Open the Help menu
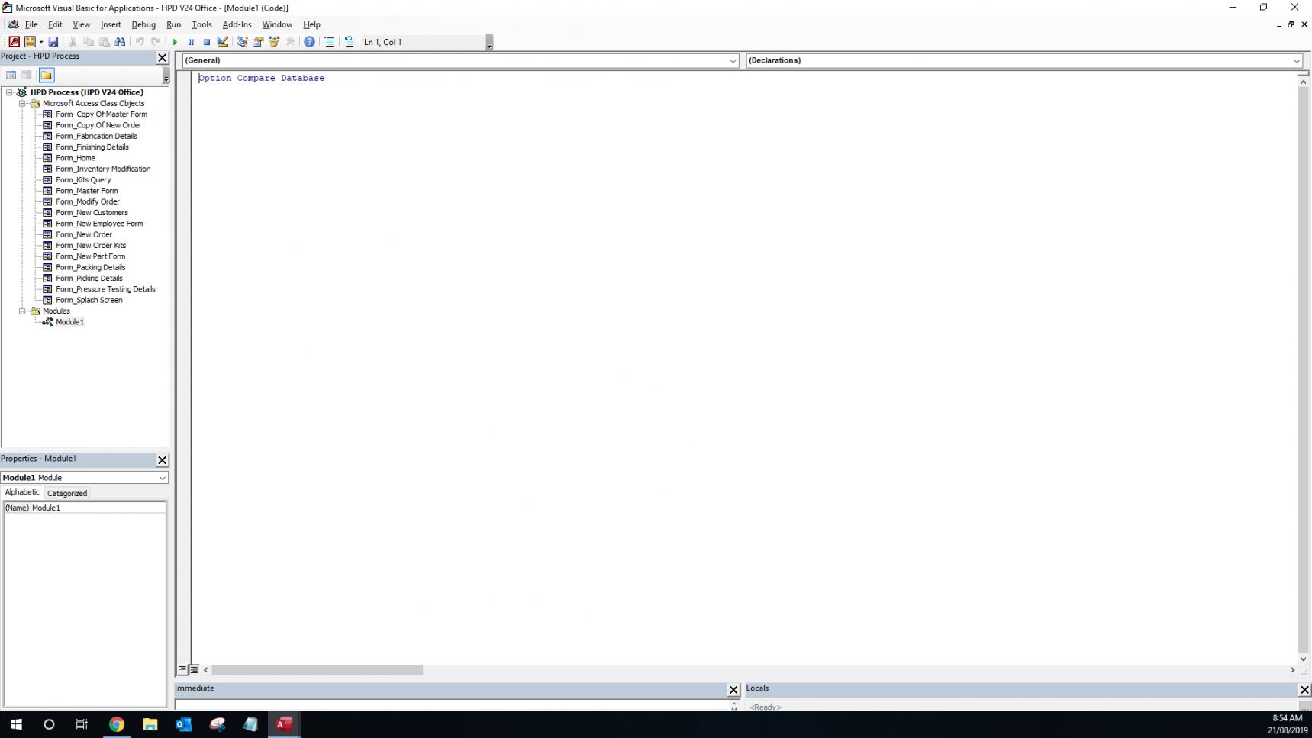Viewport: 1312px width, 738px height. [x=311, y=24]
